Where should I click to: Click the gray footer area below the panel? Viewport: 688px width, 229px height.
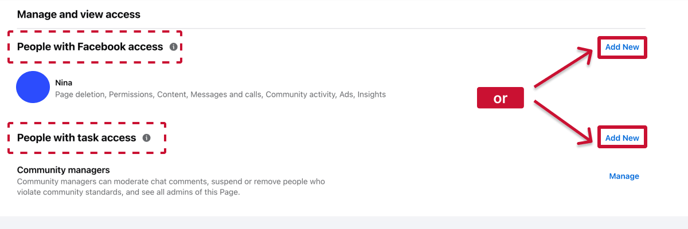[x=344, y=223]
